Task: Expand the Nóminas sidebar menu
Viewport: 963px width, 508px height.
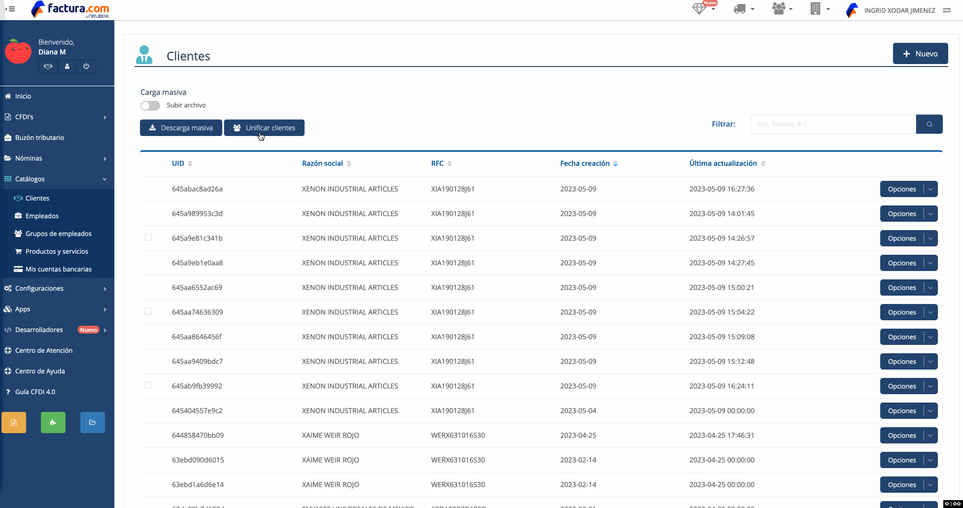Action: tap(57, 158)
